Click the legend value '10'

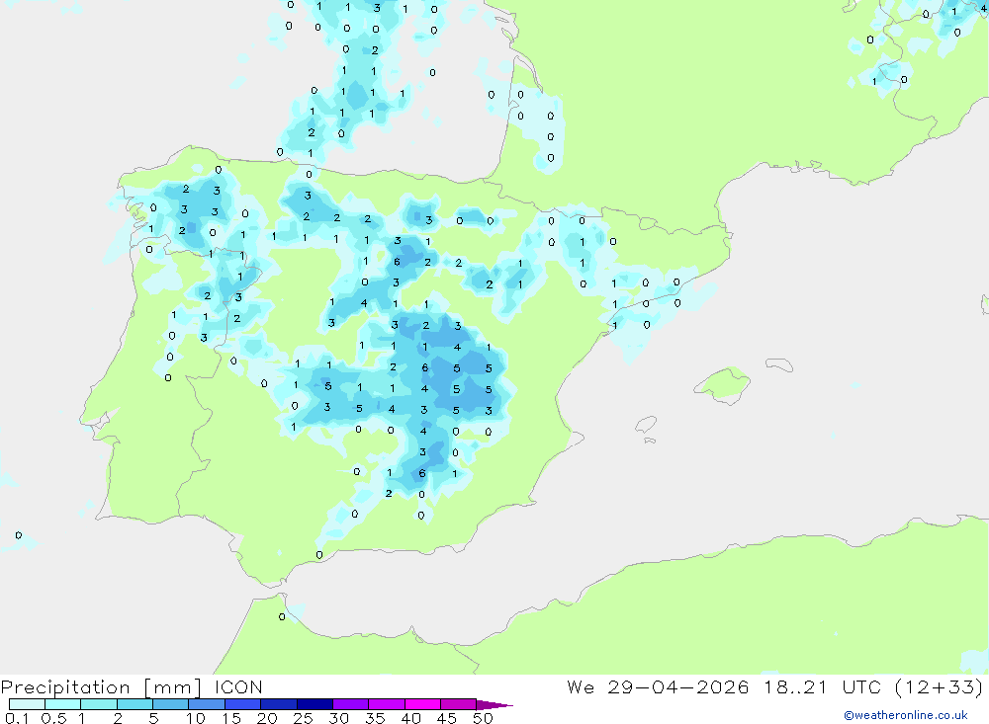pyautogui.click(x=195, y=718)
